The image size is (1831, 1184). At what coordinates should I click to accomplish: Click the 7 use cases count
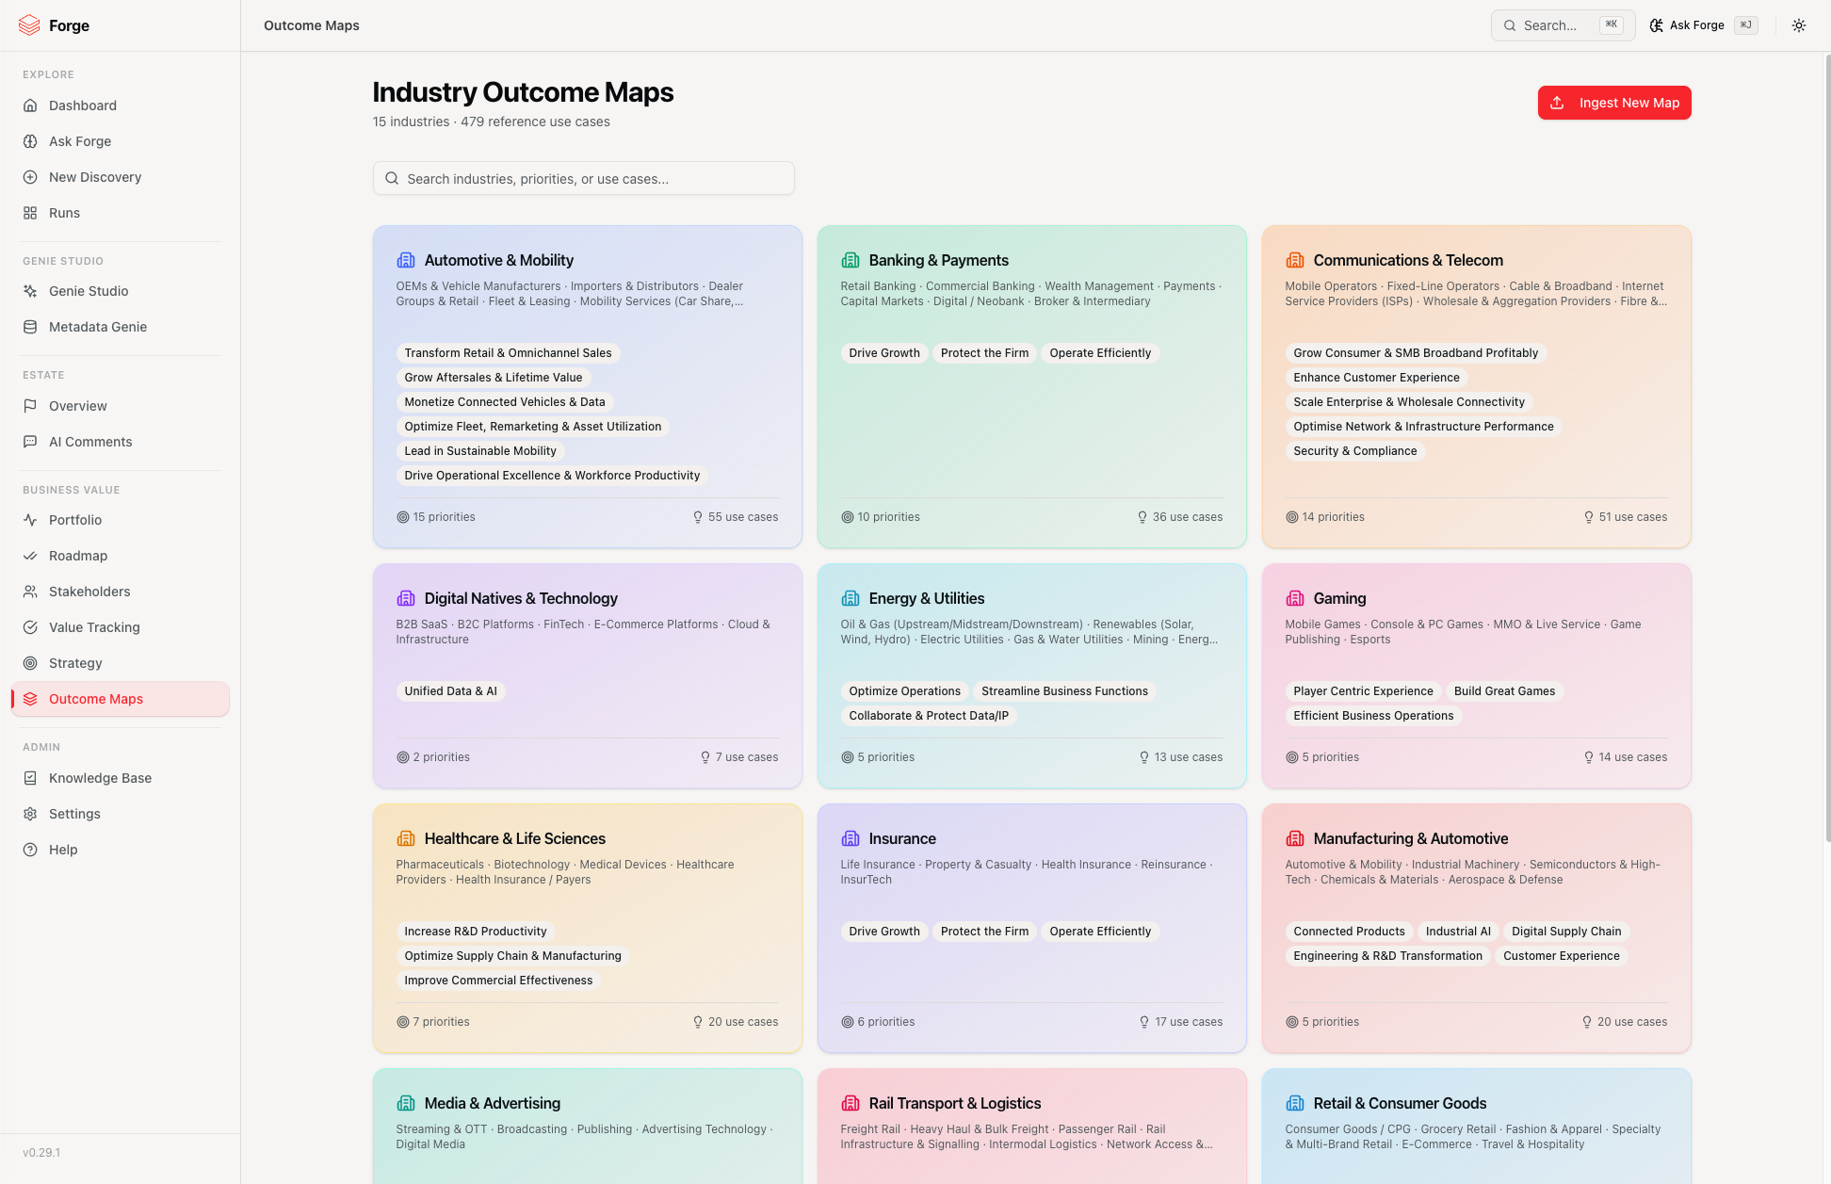pyautogui.click(x=739, y=757)
